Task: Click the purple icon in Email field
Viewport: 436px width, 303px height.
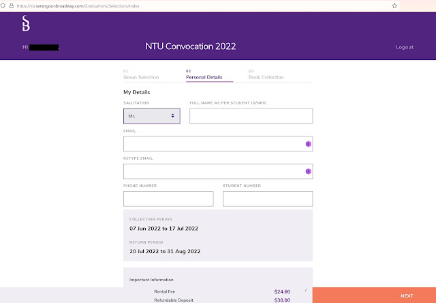Action: pyautogui.click(x=308, y=144)
